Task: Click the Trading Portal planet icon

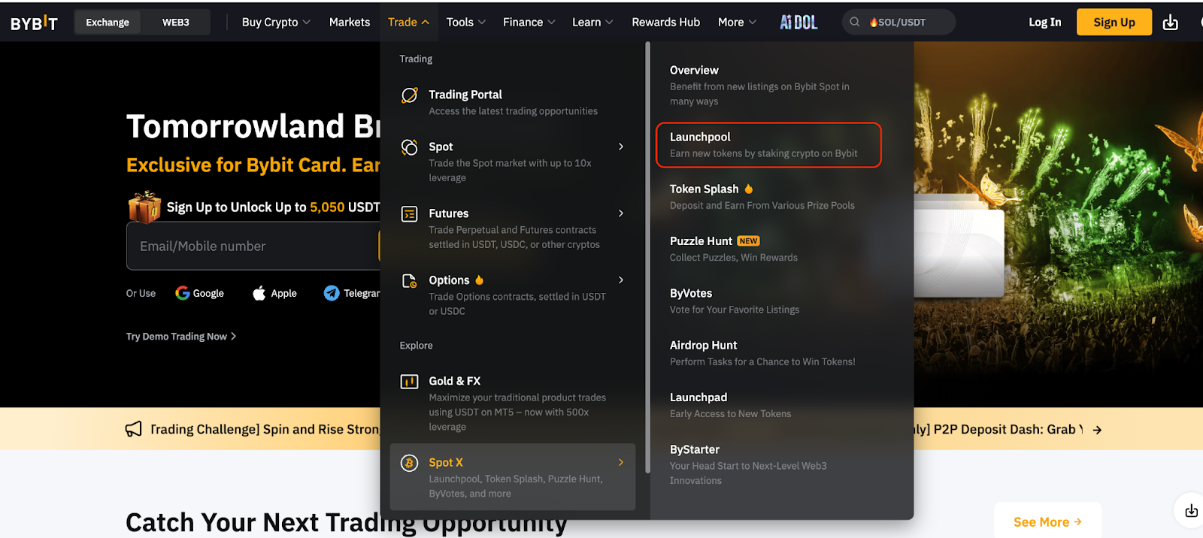Action: 410,95
